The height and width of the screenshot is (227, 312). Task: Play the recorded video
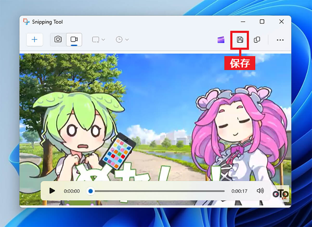coord(52,191)
